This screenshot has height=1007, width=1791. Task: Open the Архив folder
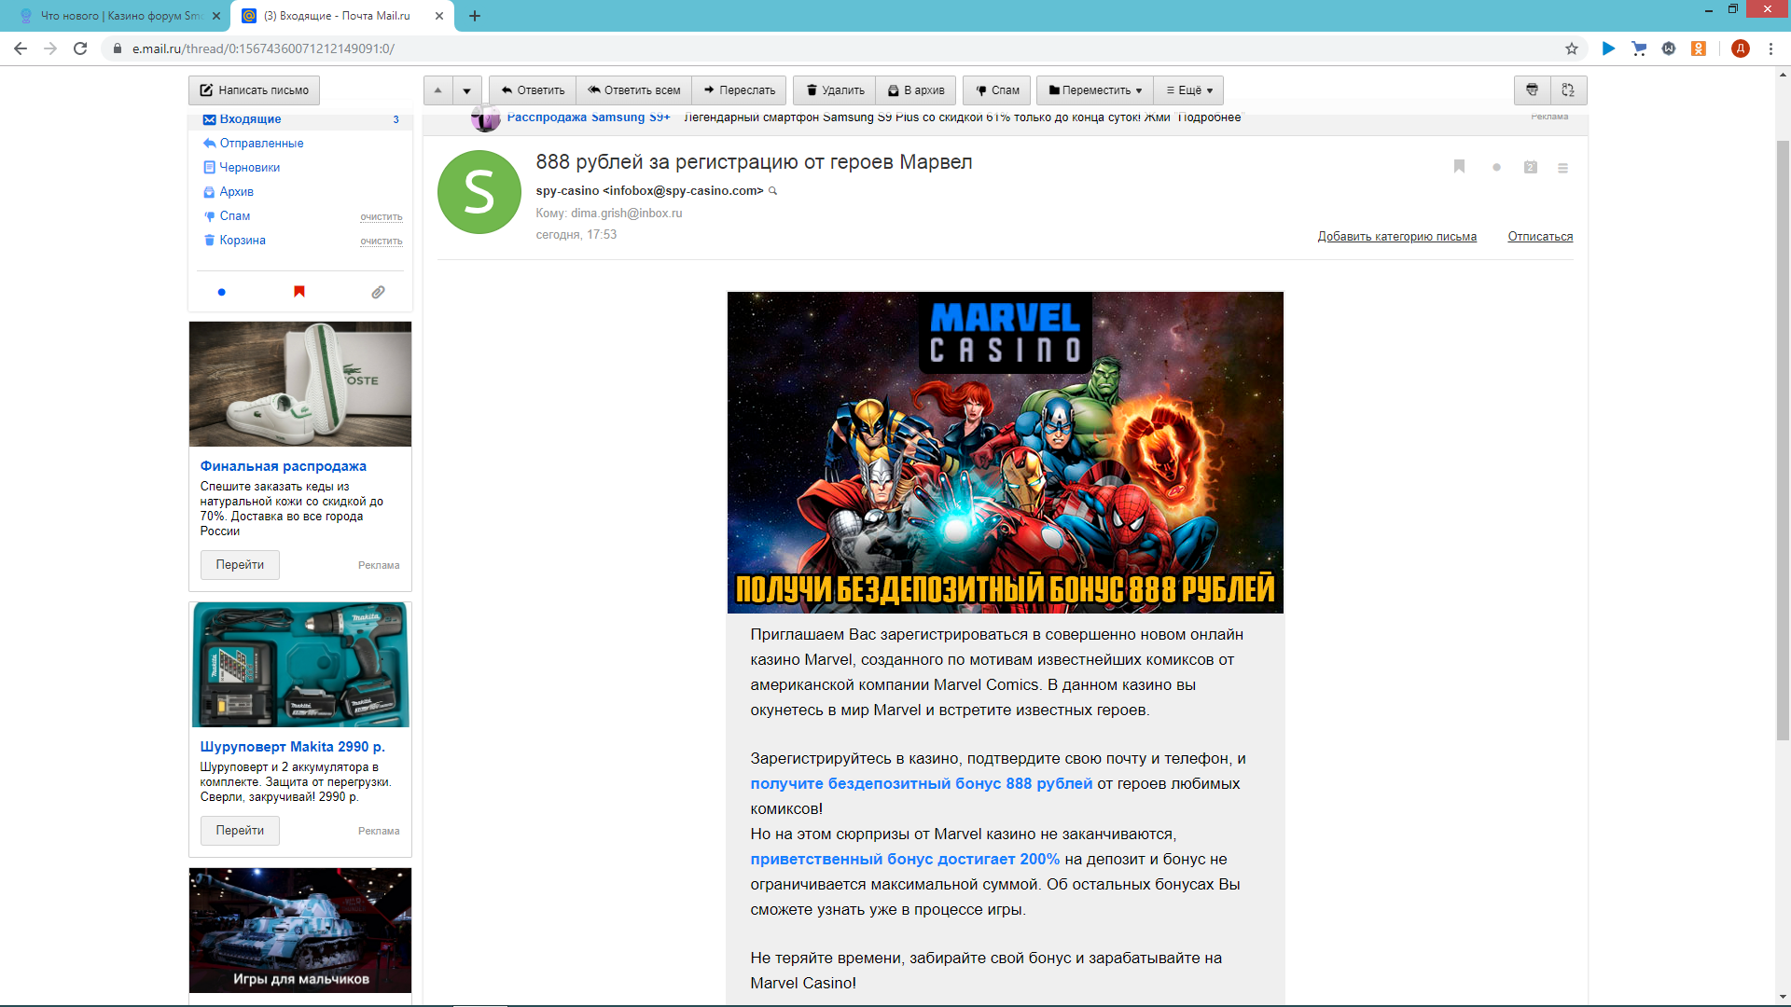pyautogui.click(x=236, y=192)
